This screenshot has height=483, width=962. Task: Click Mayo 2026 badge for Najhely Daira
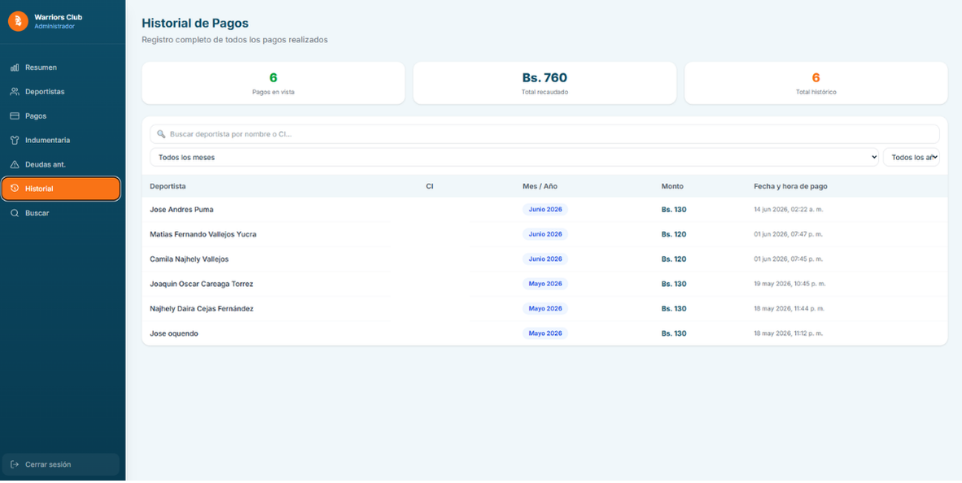545,309
